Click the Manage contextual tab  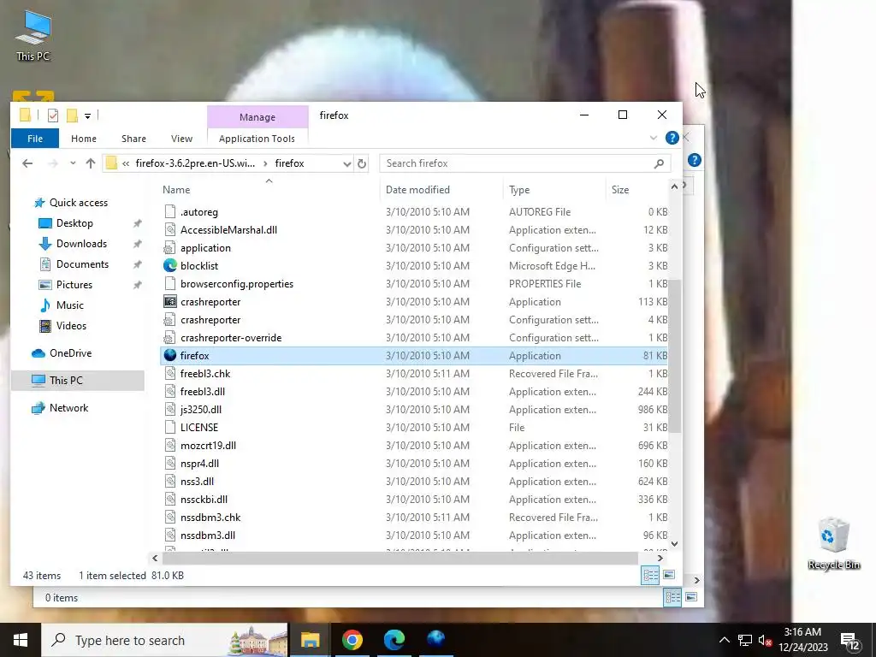click(x=257, y=116)
